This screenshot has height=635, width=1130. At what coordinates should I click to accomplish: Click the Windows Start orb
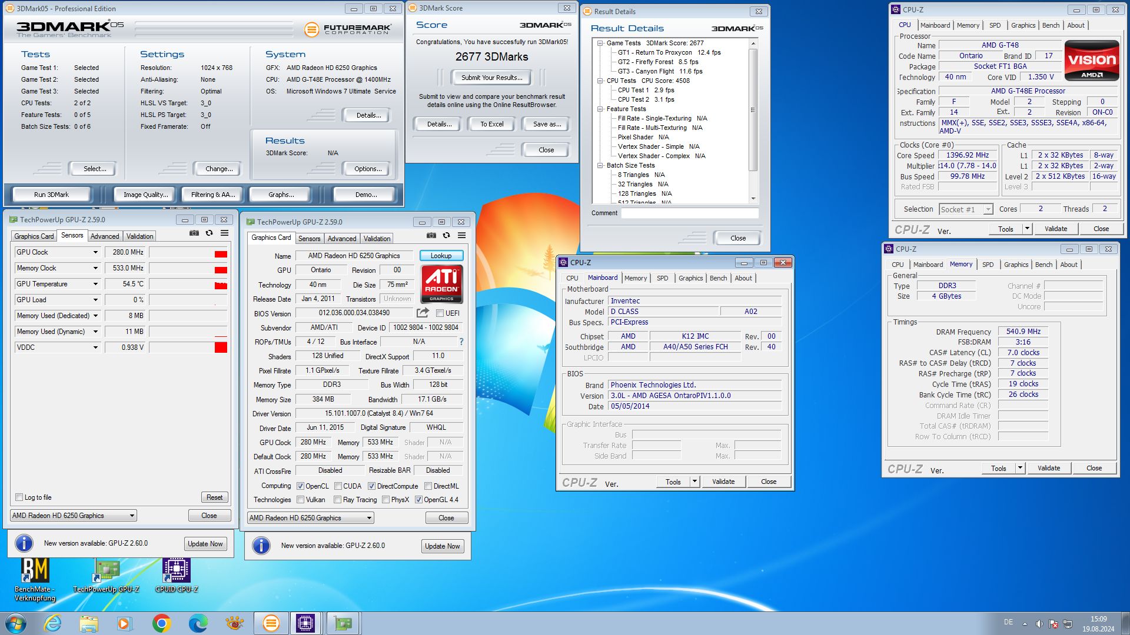[16, 623]
